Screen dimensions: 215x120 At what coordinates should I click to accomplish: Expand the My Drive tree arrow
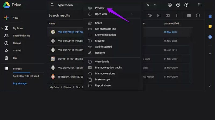coord(2,28)
